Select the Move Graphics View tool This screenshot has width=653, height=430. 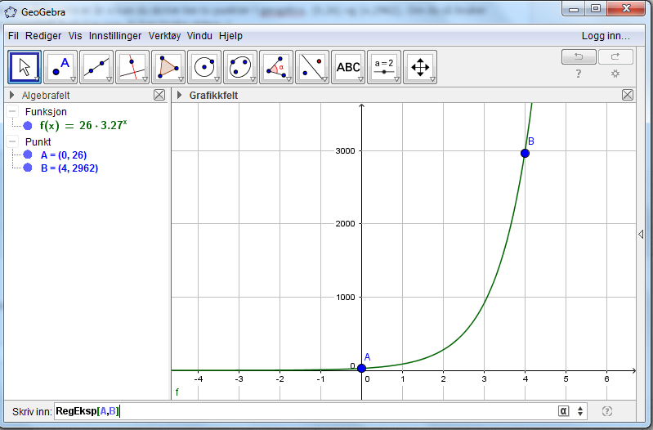(420, 67)
